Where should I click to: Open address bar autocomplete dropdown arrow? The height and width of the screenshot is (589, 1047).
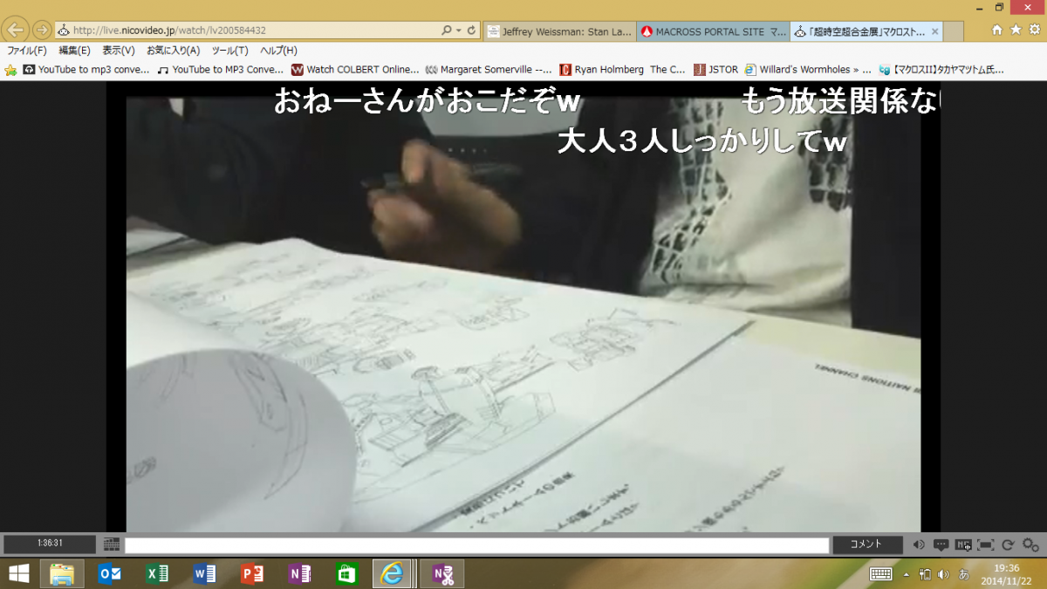[x=459, y=31]
